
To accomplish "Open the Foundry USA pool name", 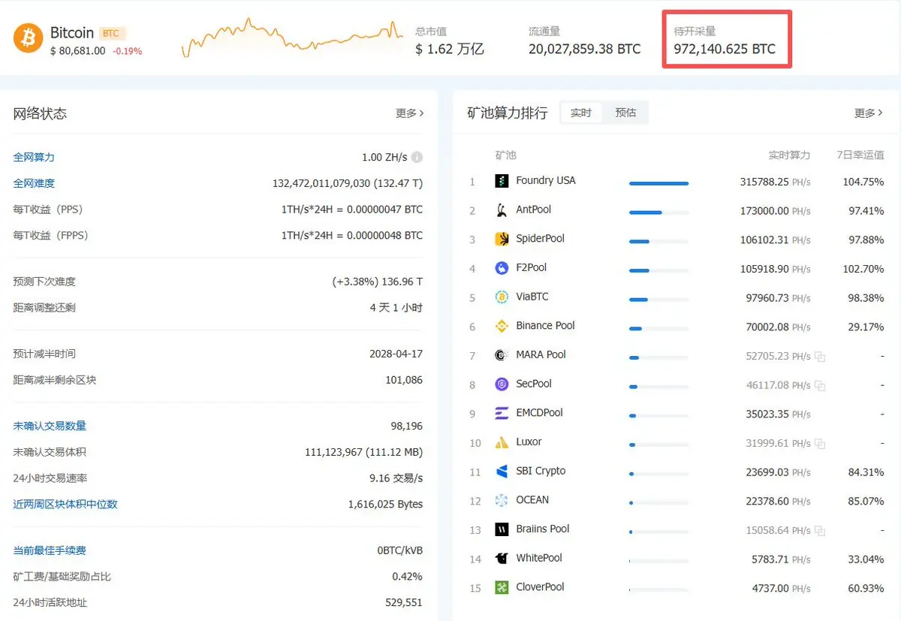I will click(x=546, y=180).
